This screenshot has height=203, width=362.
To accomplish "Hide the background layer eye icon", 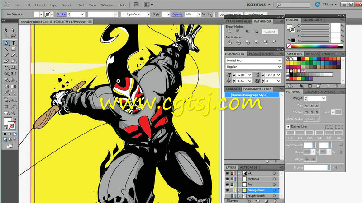I will click(x=228, y=190).
